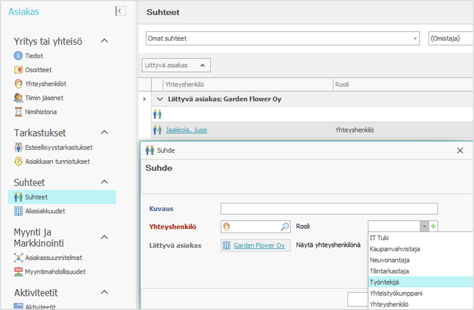Choose IT Tuki role option
The width and height of the screenshot is (474, 310).
(379, 238)
